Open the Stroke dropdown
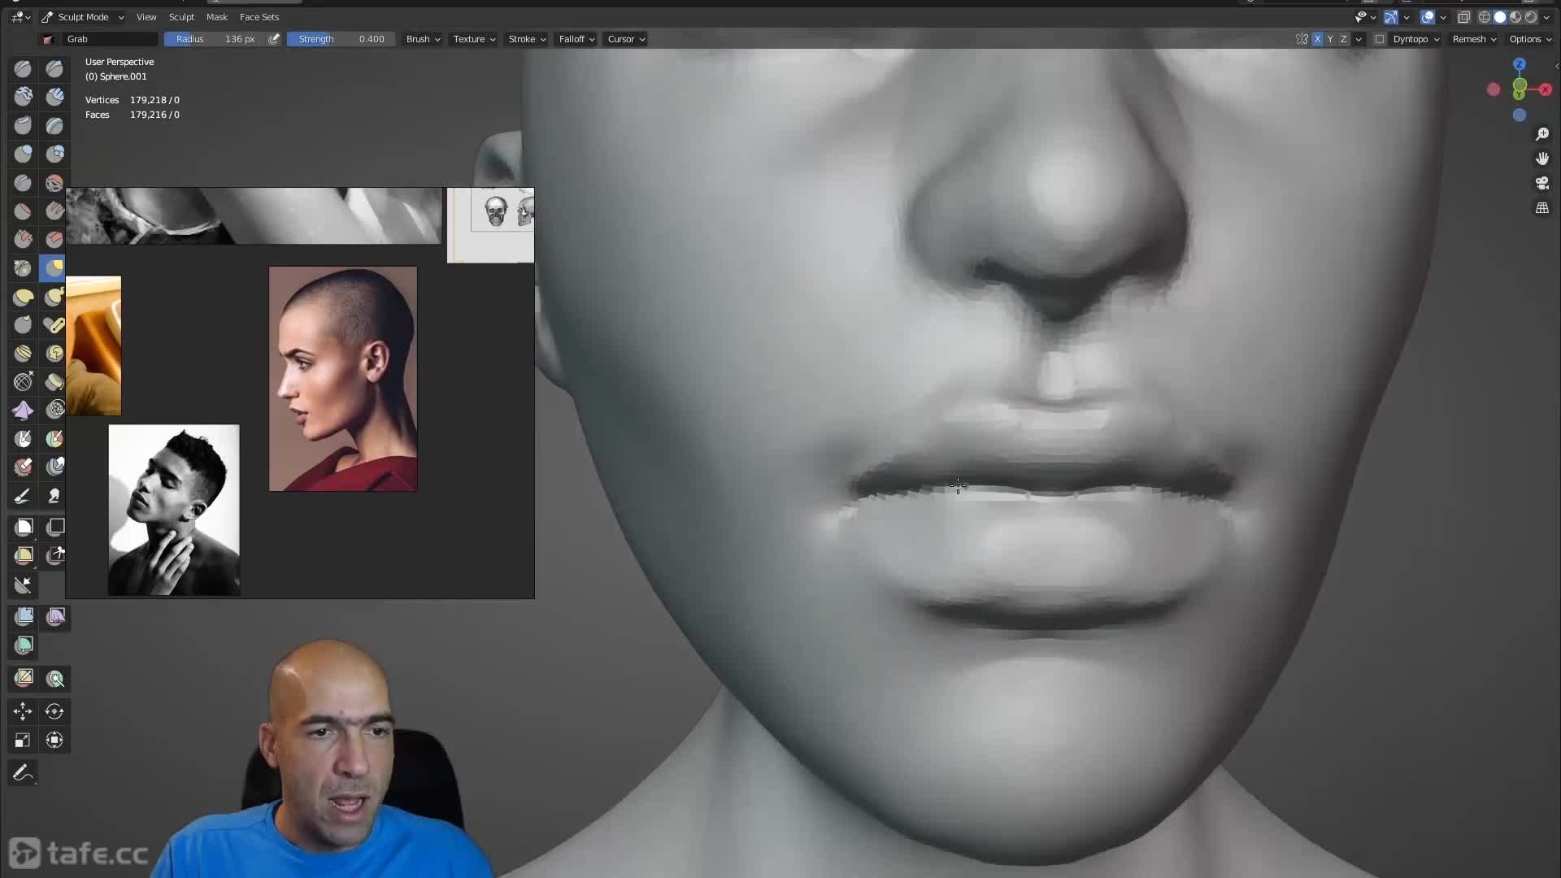Viewport: 1561px width, 878px height. 527,39
